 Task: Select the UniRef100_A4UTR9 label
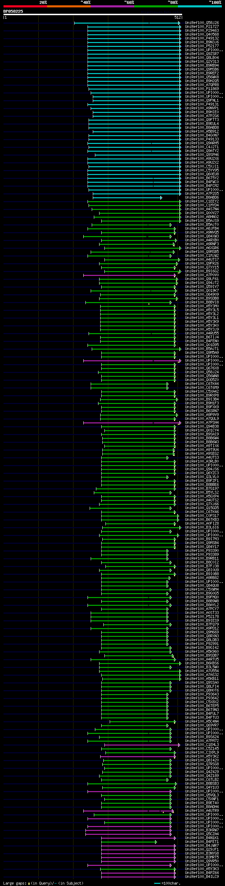(202, 810)
